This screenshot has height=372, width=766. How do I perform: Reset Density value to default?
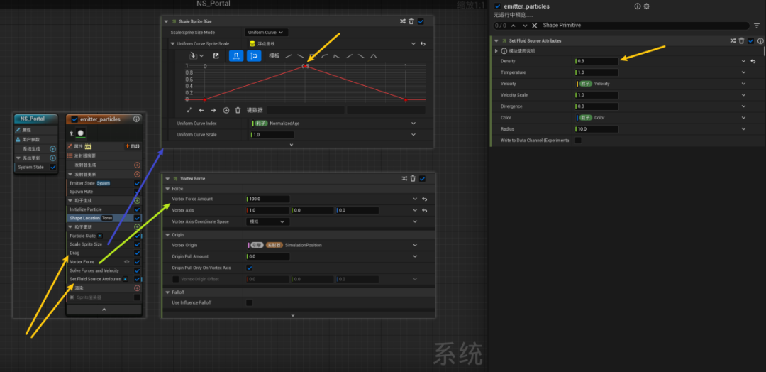753,61
